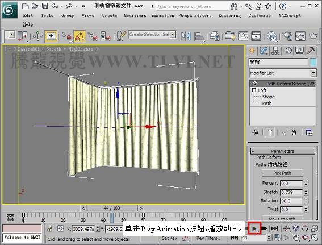The width and height of the screenshot is (322, 245).
Task: Open the Rendering menu
Action: 229,15
